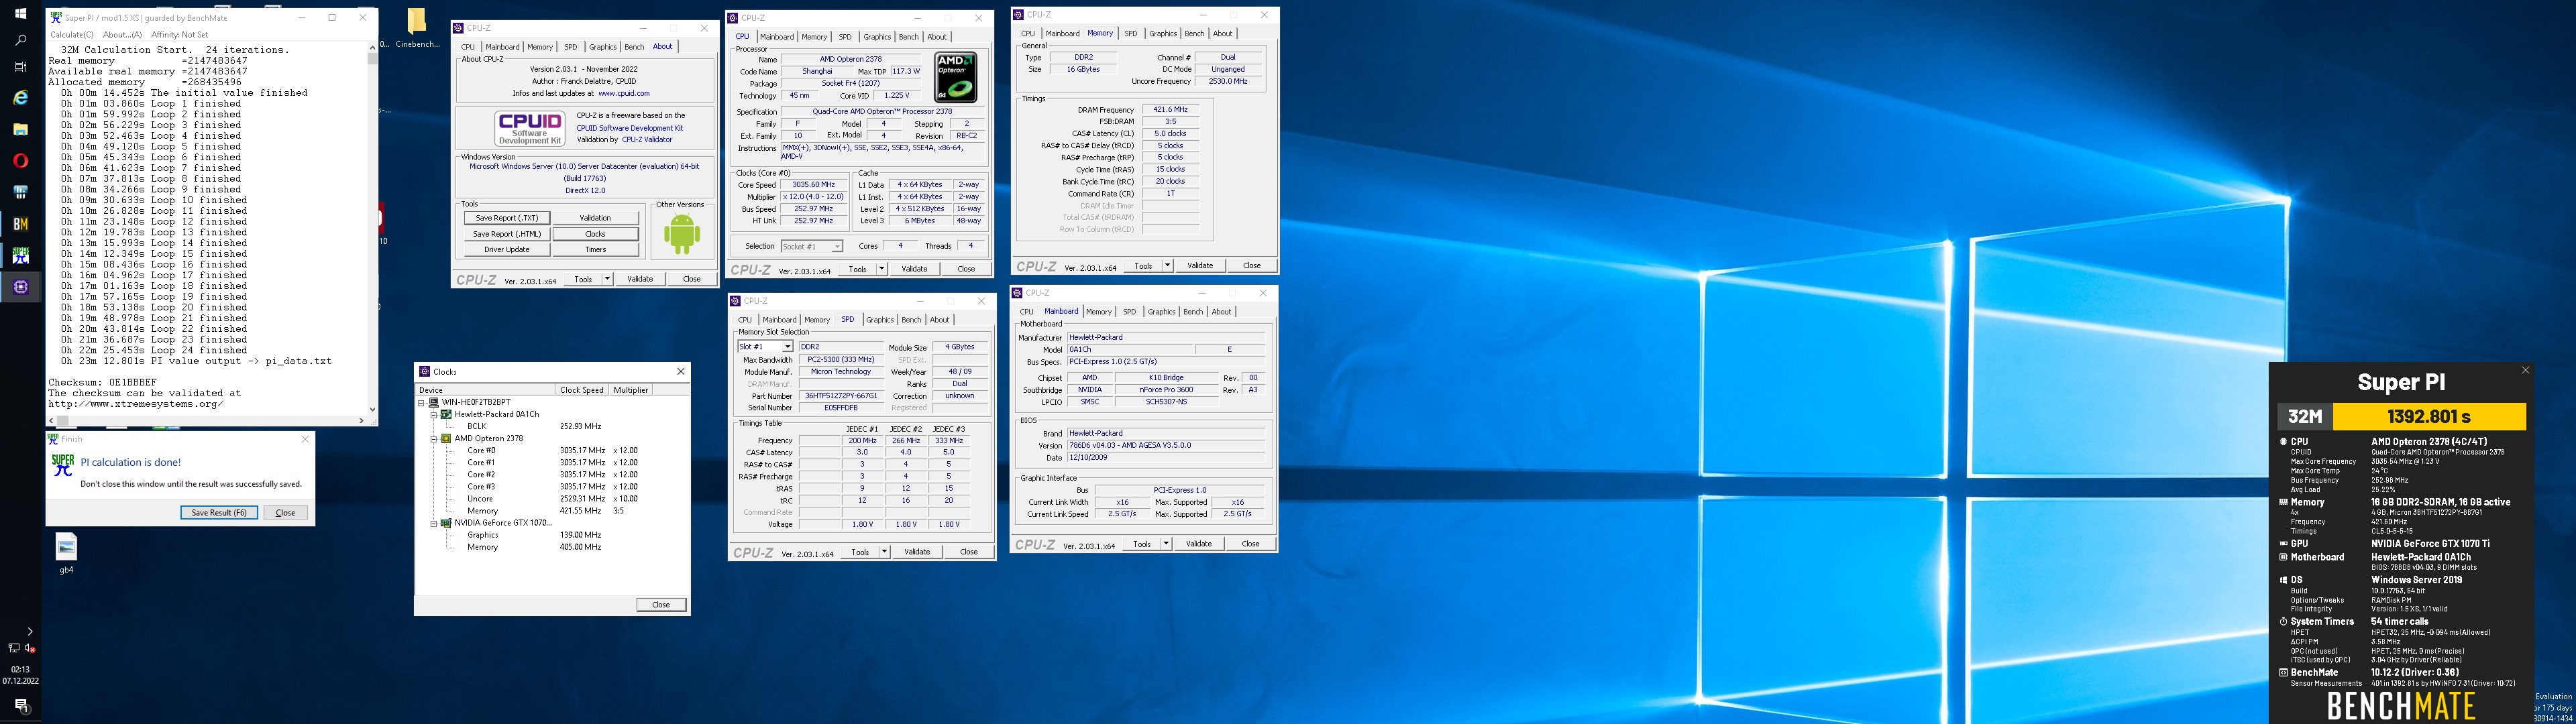Screen dimensions: 2576x724
Task: Open Tools dropdown arrow in CPU-Z SPD window
Action: tap(884, 552)
